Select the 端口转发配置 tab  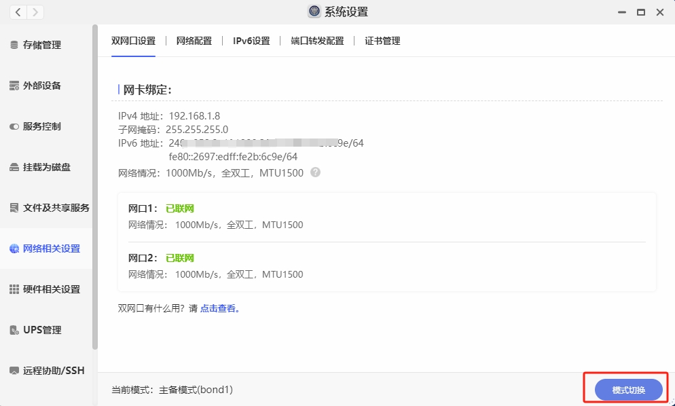coord(317,41)
